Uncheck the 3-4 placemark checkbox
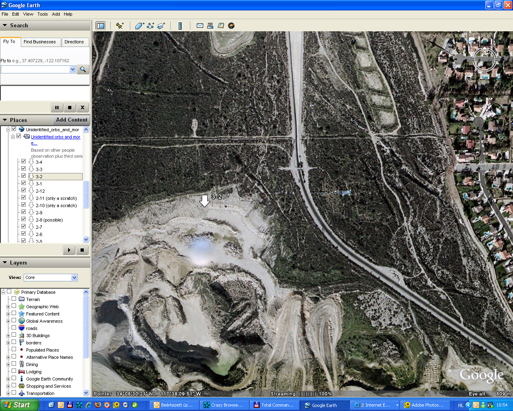 [x=23, y=161]
